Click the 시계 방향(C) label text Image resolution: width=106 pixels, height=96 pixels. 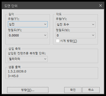click(x=69, y=41)
